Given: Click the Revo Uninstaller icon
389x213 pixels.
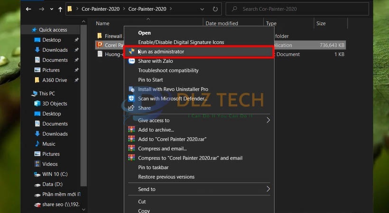Looking at the screenshot, I should (x=131, y=89).
